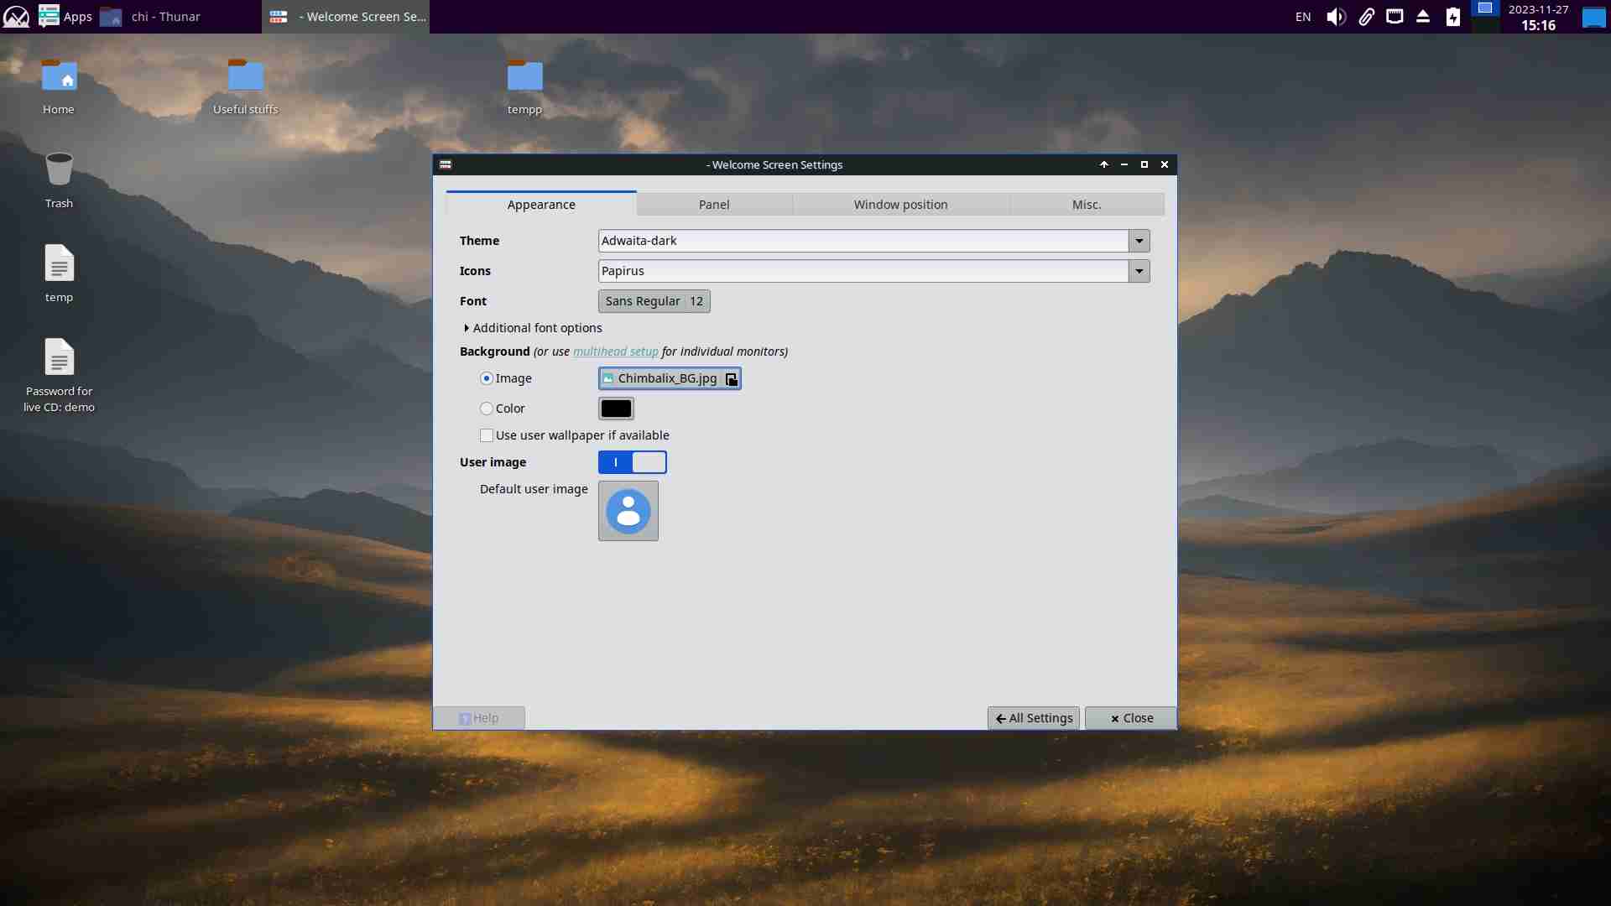Select the Image background radio button
The image size is (1611, 906).
487,378
